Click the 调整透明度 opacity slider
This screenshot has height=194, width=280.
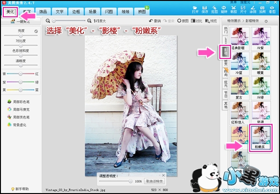[x=116, y=181]
